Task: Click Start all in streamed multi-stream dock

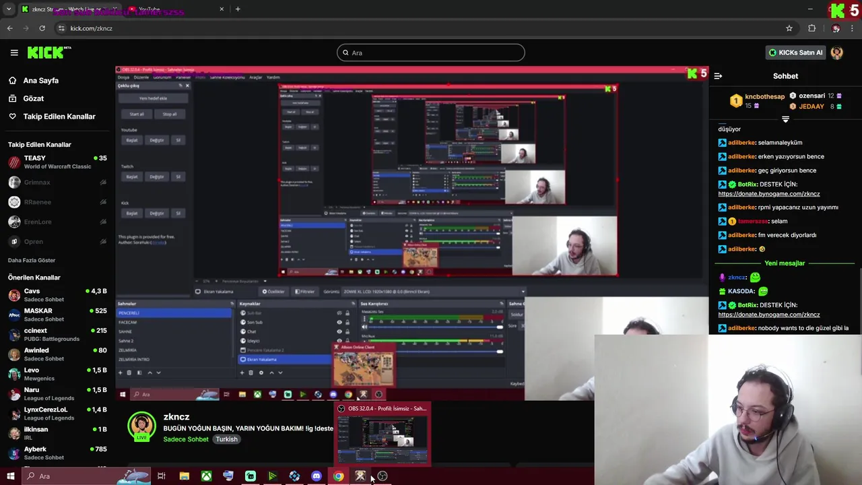Action: (137, 114)
